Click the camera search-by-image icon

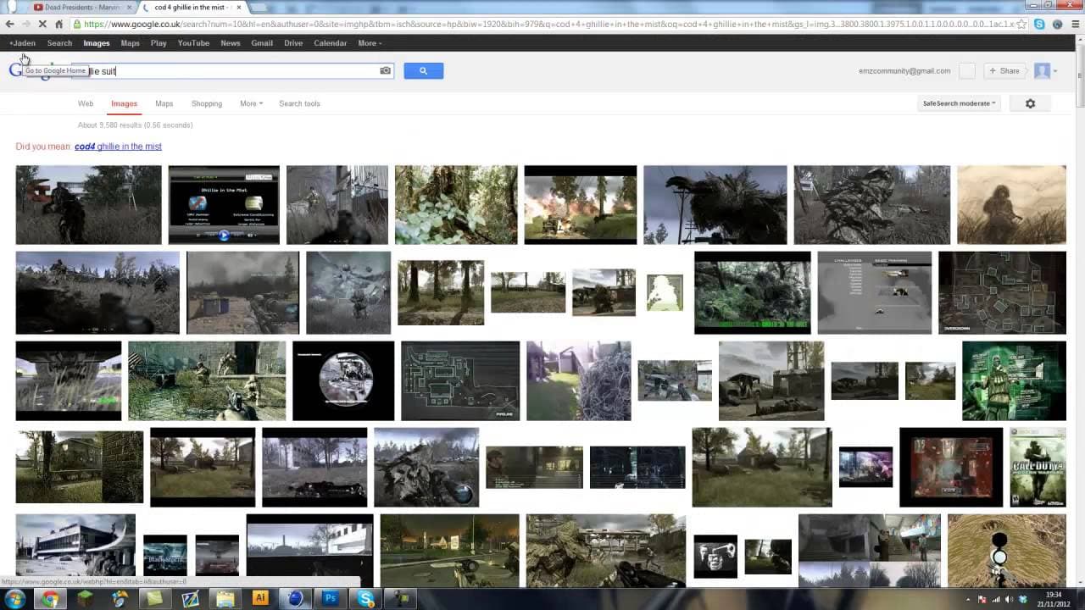click(x=386, y=71)
